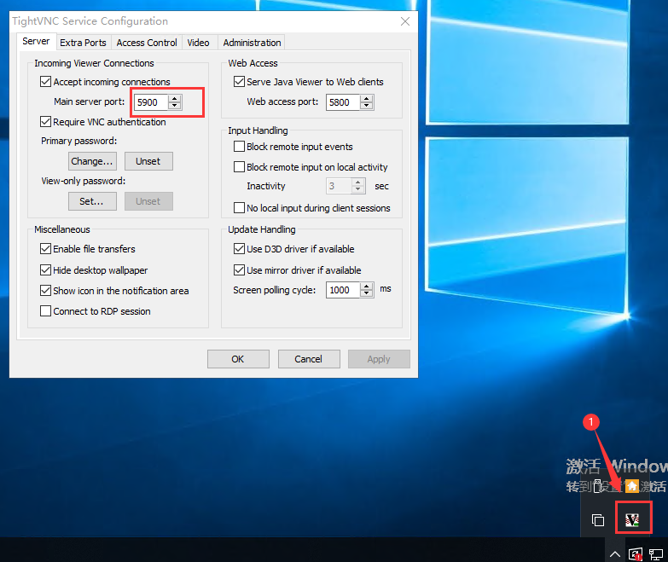Switch to the Extra Ports tab
This screenshot has height=562, width=668.
pos(83,43)
